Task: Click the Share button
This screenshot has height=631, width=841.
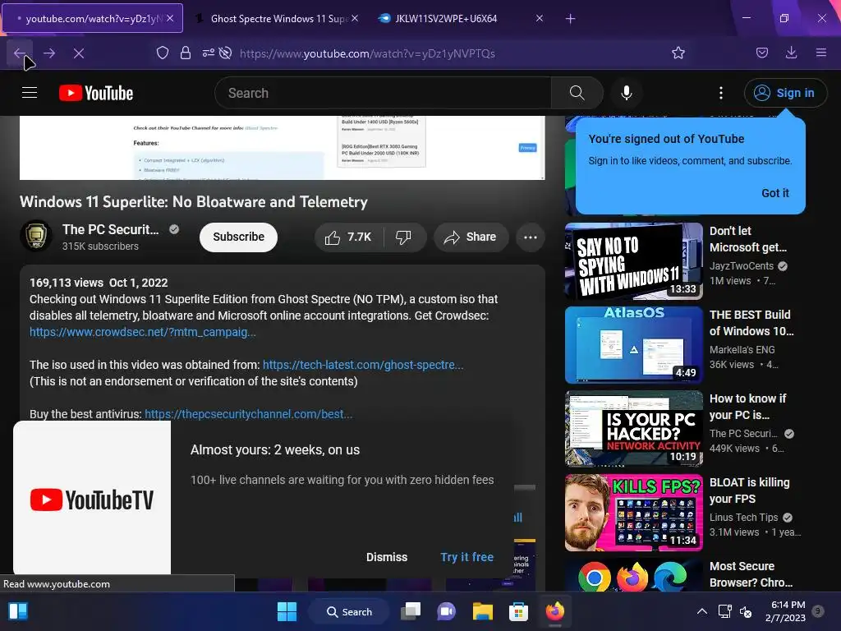Action: [471, 237]
